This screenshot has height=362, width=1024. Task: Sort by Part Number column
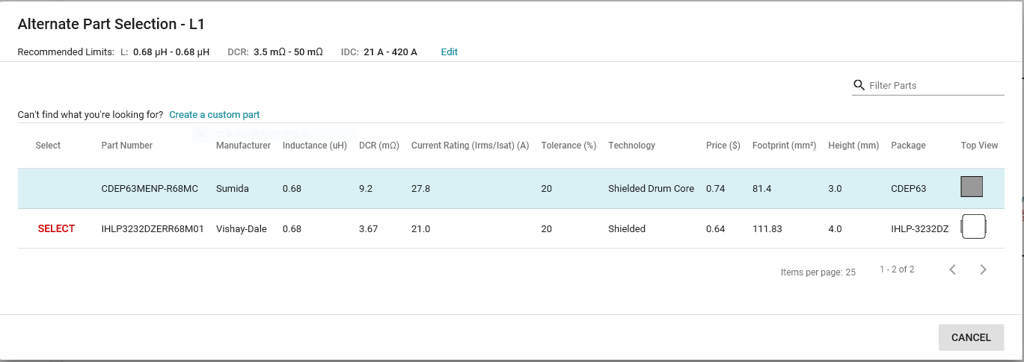pos(127,146)
